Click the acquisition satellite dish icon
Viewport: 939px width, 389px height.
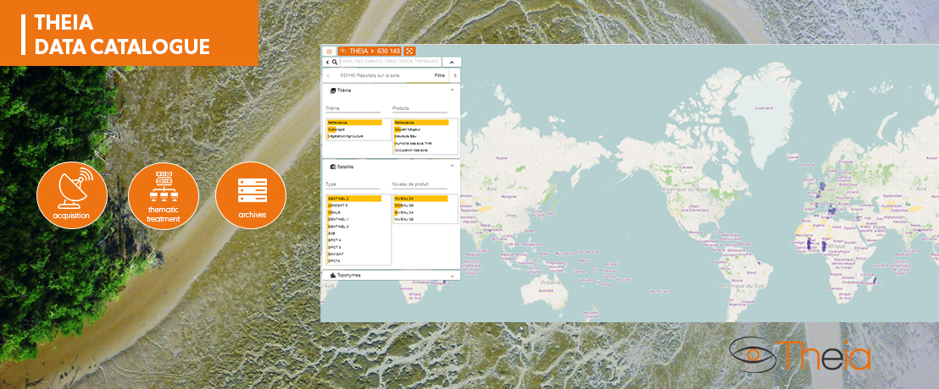[72, 195]
